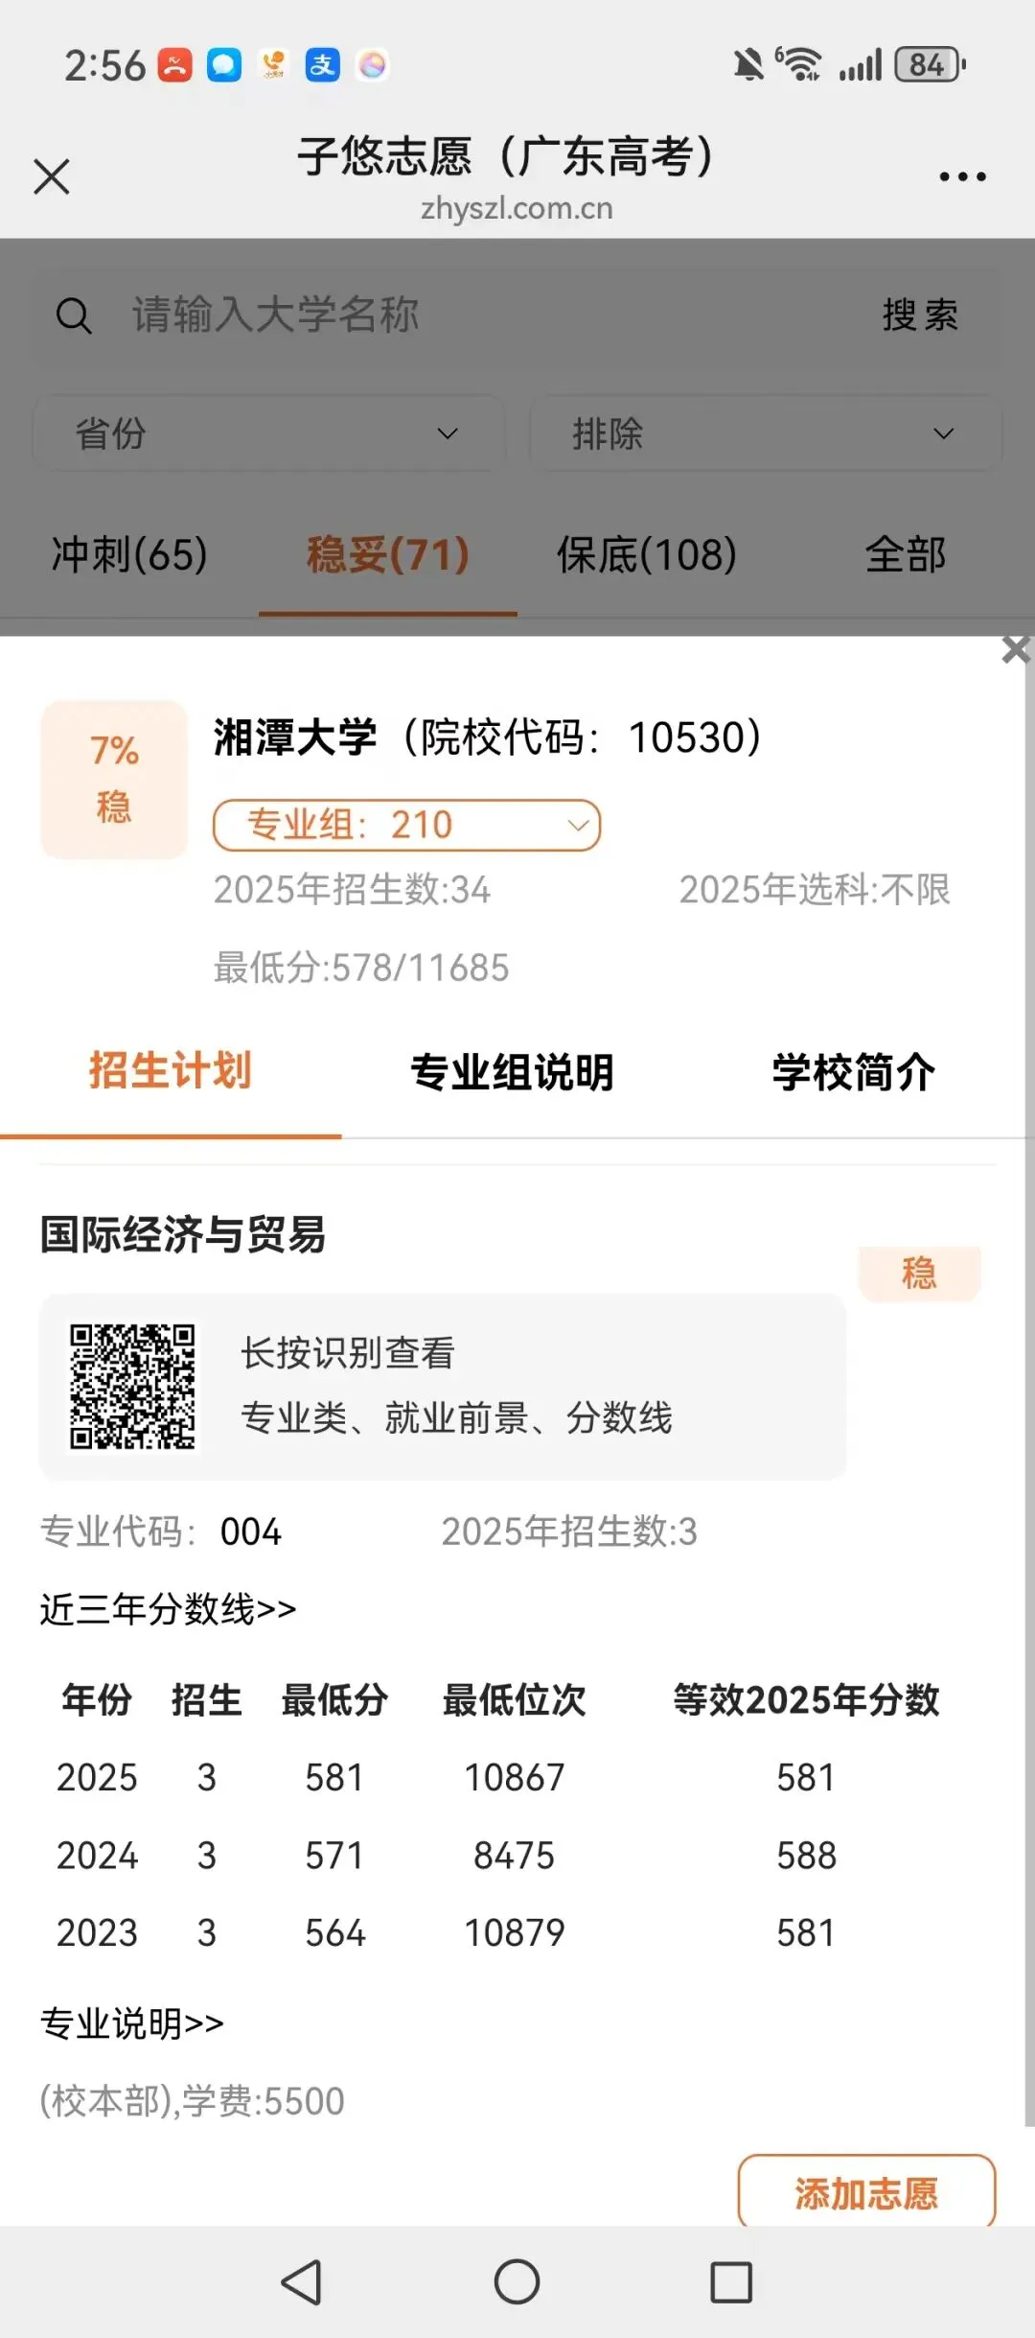Expand the 排除 exclusion dropdown
The image size is (1035, 2338).
[765, 433]
